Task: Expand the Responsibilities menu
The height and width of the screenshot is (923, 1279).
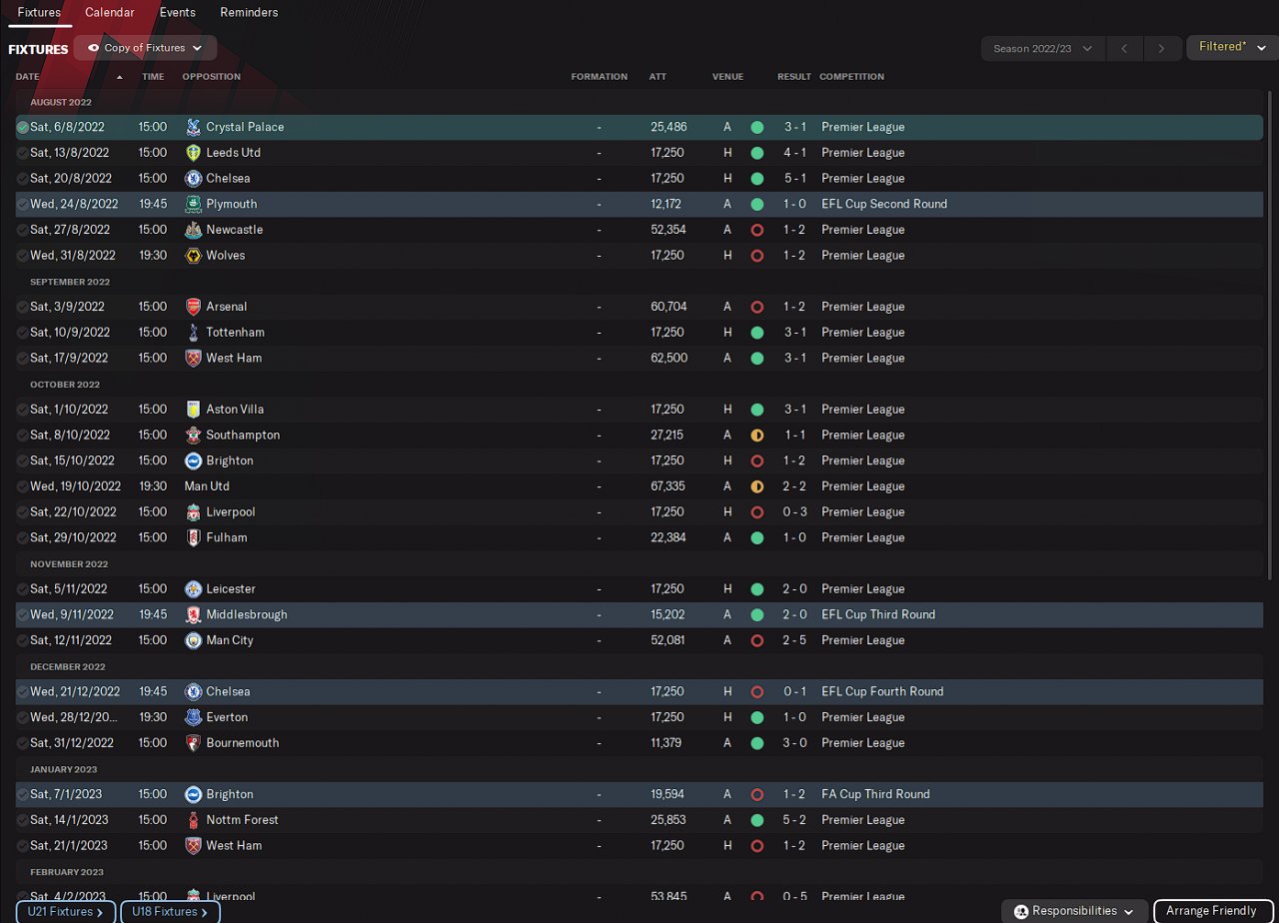Action: point(1074,911)
